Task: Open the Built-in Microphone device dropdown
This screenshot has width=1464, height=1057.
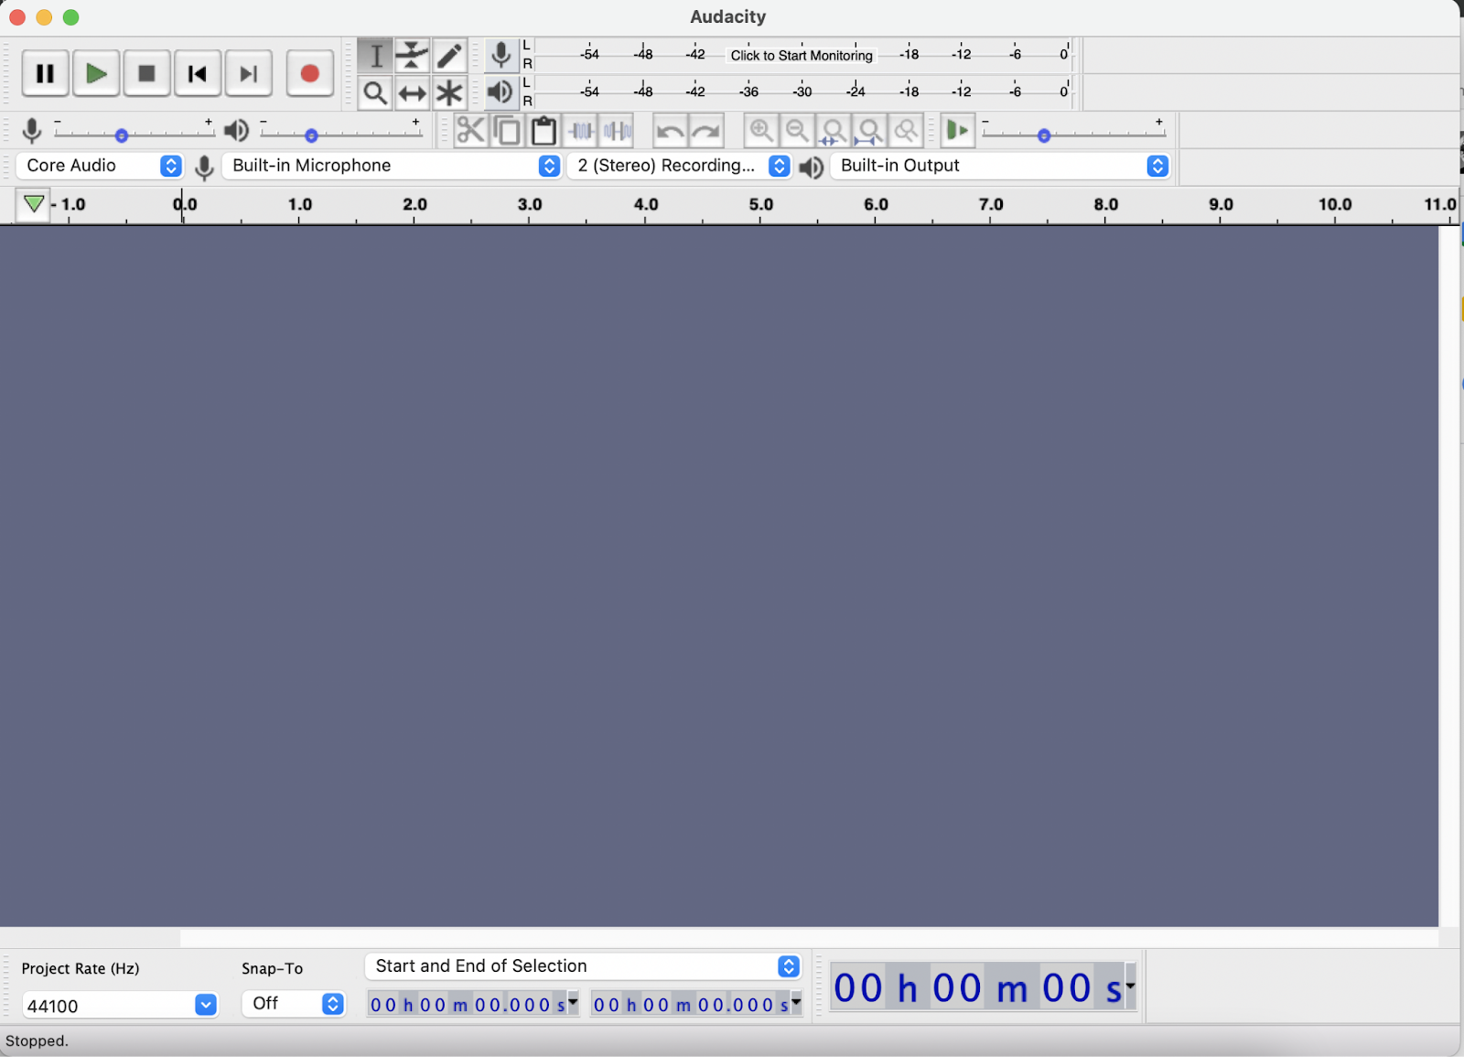Action: point(392,166)
